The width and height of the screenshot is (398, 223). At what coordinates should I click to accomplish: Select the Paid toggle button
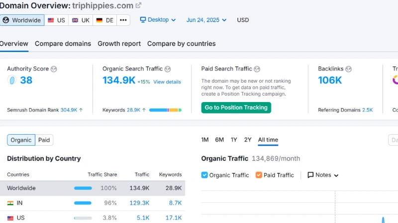(44, 140)
